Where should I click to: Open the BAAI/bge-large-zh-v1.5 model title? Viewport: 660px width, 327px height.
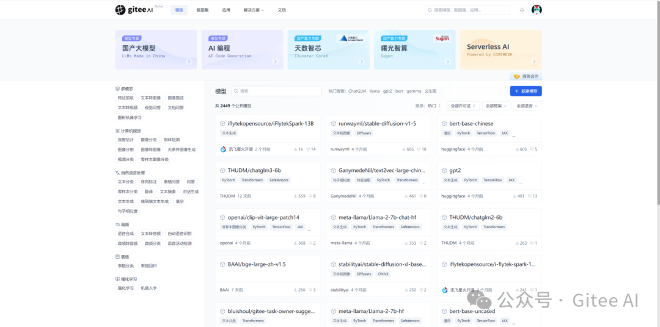pos(257,264)
